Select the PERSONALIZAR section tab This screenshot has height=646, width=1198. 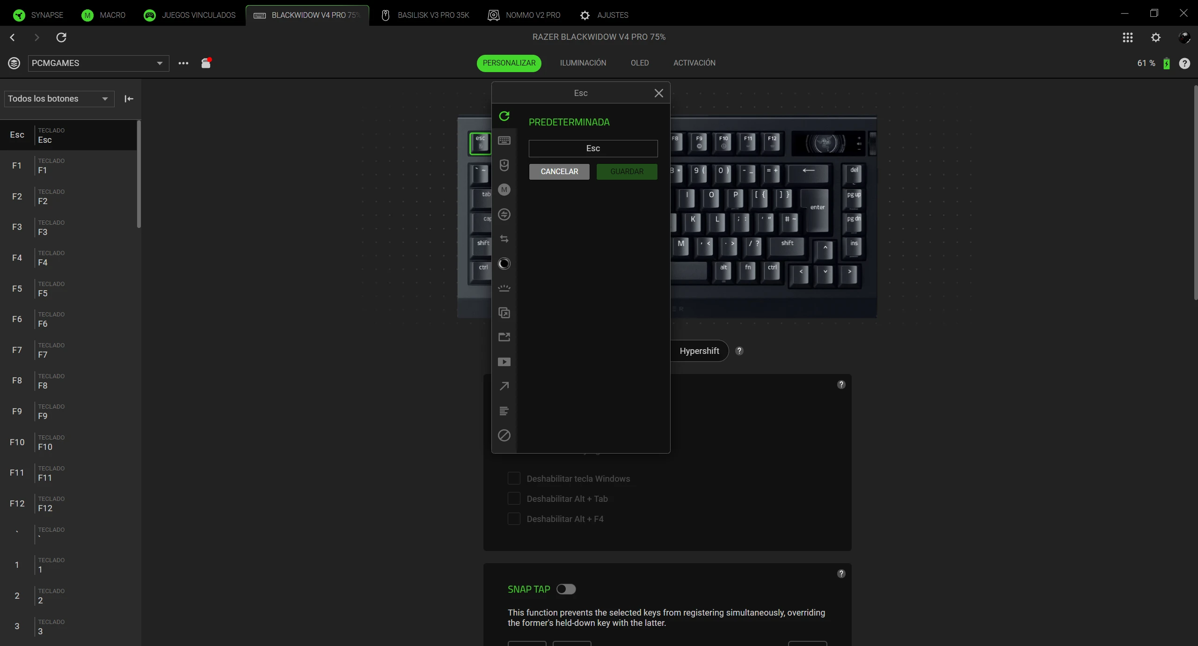509,63
